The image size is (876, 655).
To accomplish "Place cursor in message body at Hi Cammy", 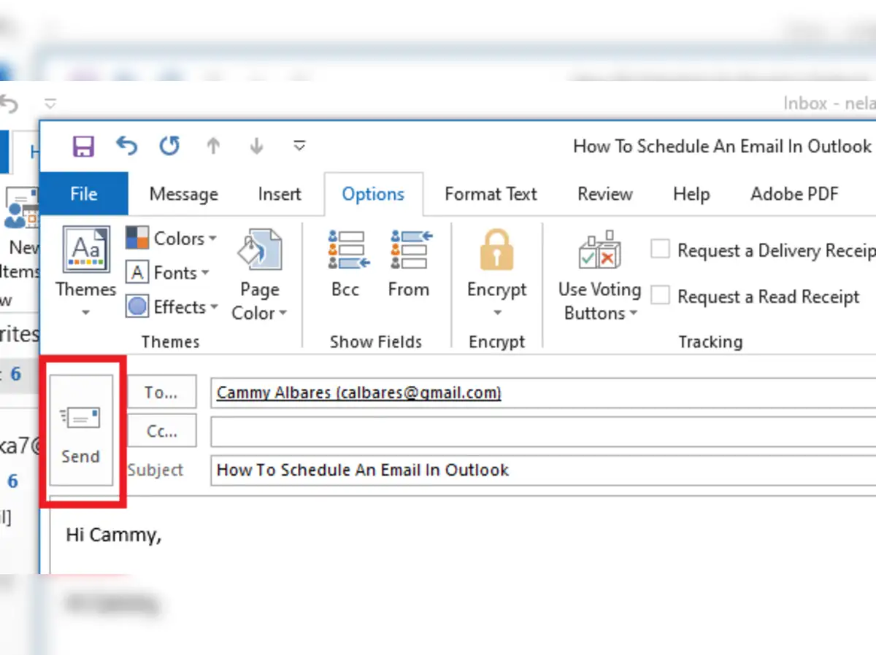I will [114, 535].
